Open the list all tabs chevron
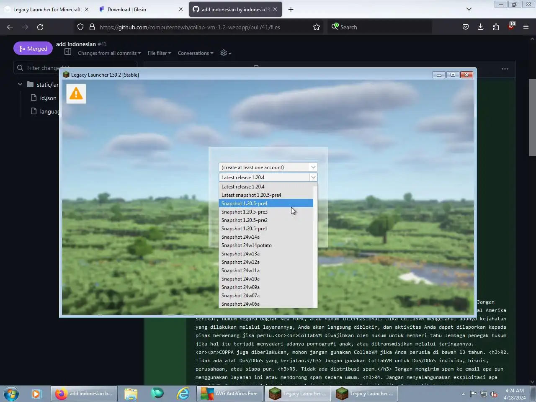The width and height of the screenshot is (536, 402). 469,9
